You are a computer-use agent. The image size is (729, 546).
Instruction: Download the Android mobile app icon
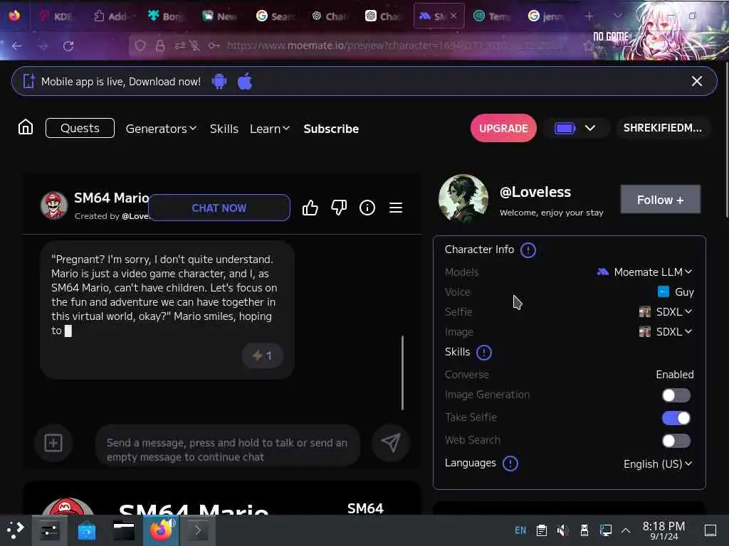219,82
